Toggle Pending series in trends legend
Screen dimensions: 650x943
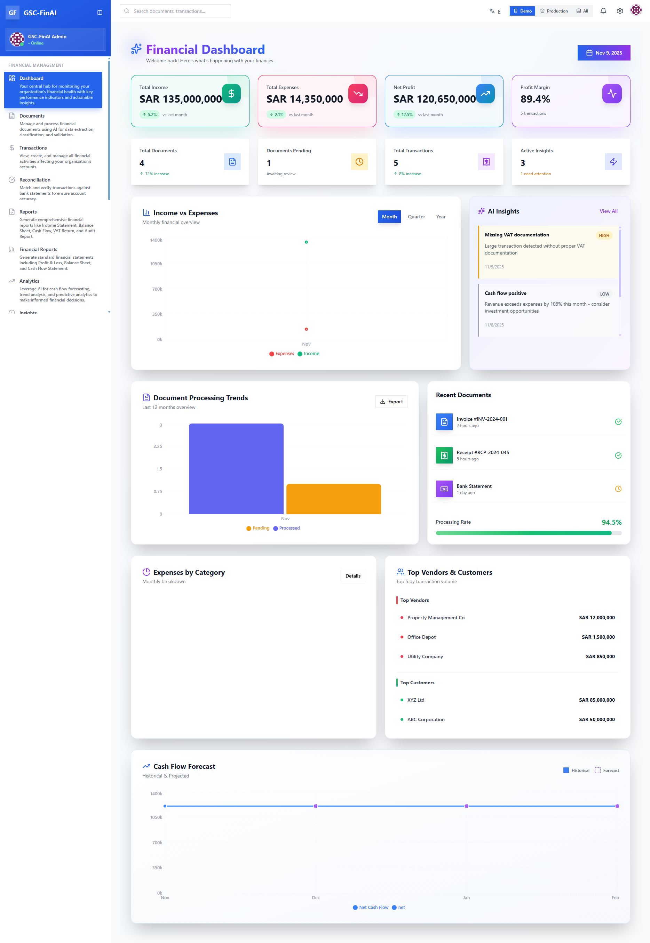pos(258,528)
